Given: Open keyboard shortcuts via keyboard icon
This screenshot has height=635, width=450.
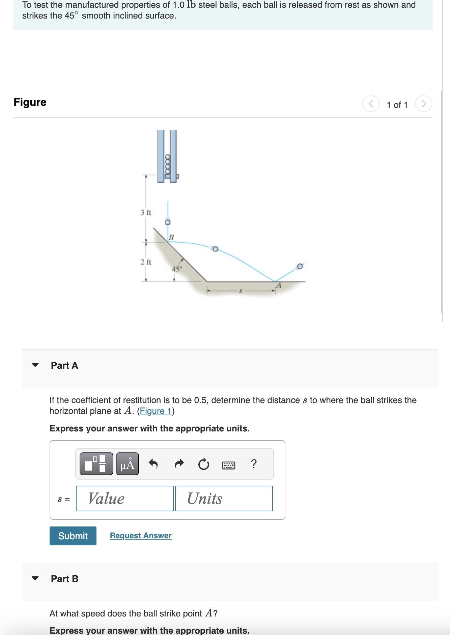Looking at the screenshot, I should point(228,465).
